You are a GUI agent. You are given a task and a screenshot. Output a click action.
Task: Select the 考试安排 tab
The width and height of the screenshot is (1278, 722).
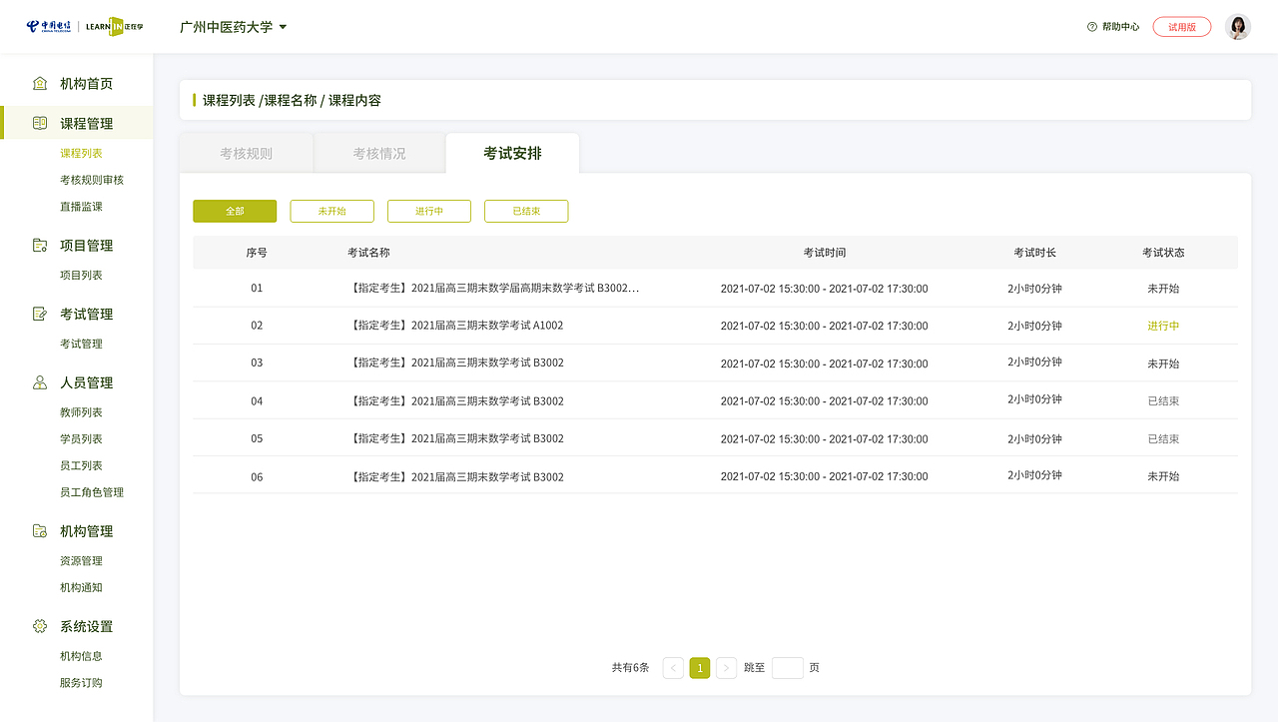[512, 153]
